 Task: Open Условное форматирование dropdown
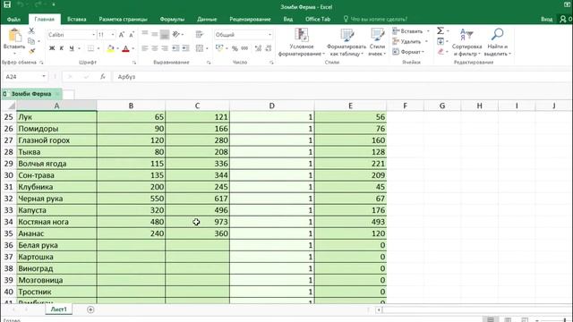[302, 42]
